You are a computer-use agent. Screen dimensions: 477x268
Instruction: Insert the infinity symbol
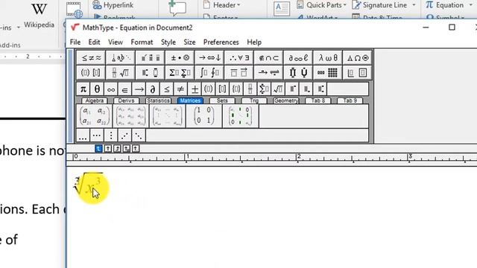[x=111, y=89]
